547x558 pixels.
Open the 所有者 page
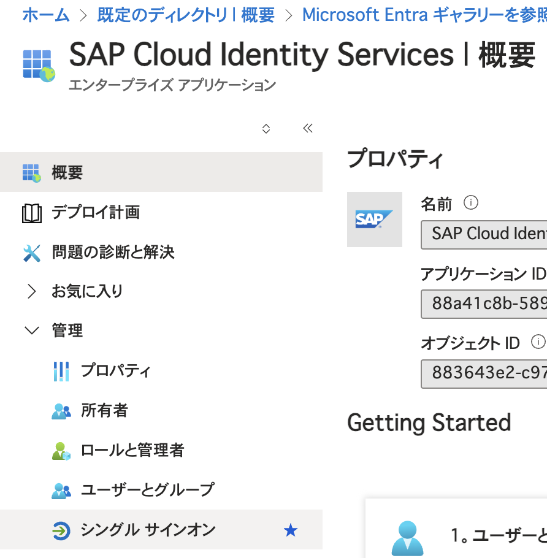[x=104, y=410]
